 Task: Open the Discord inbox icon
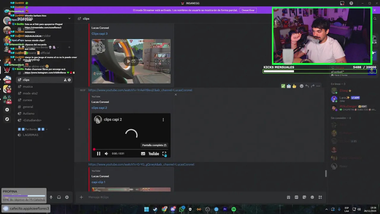342,3
